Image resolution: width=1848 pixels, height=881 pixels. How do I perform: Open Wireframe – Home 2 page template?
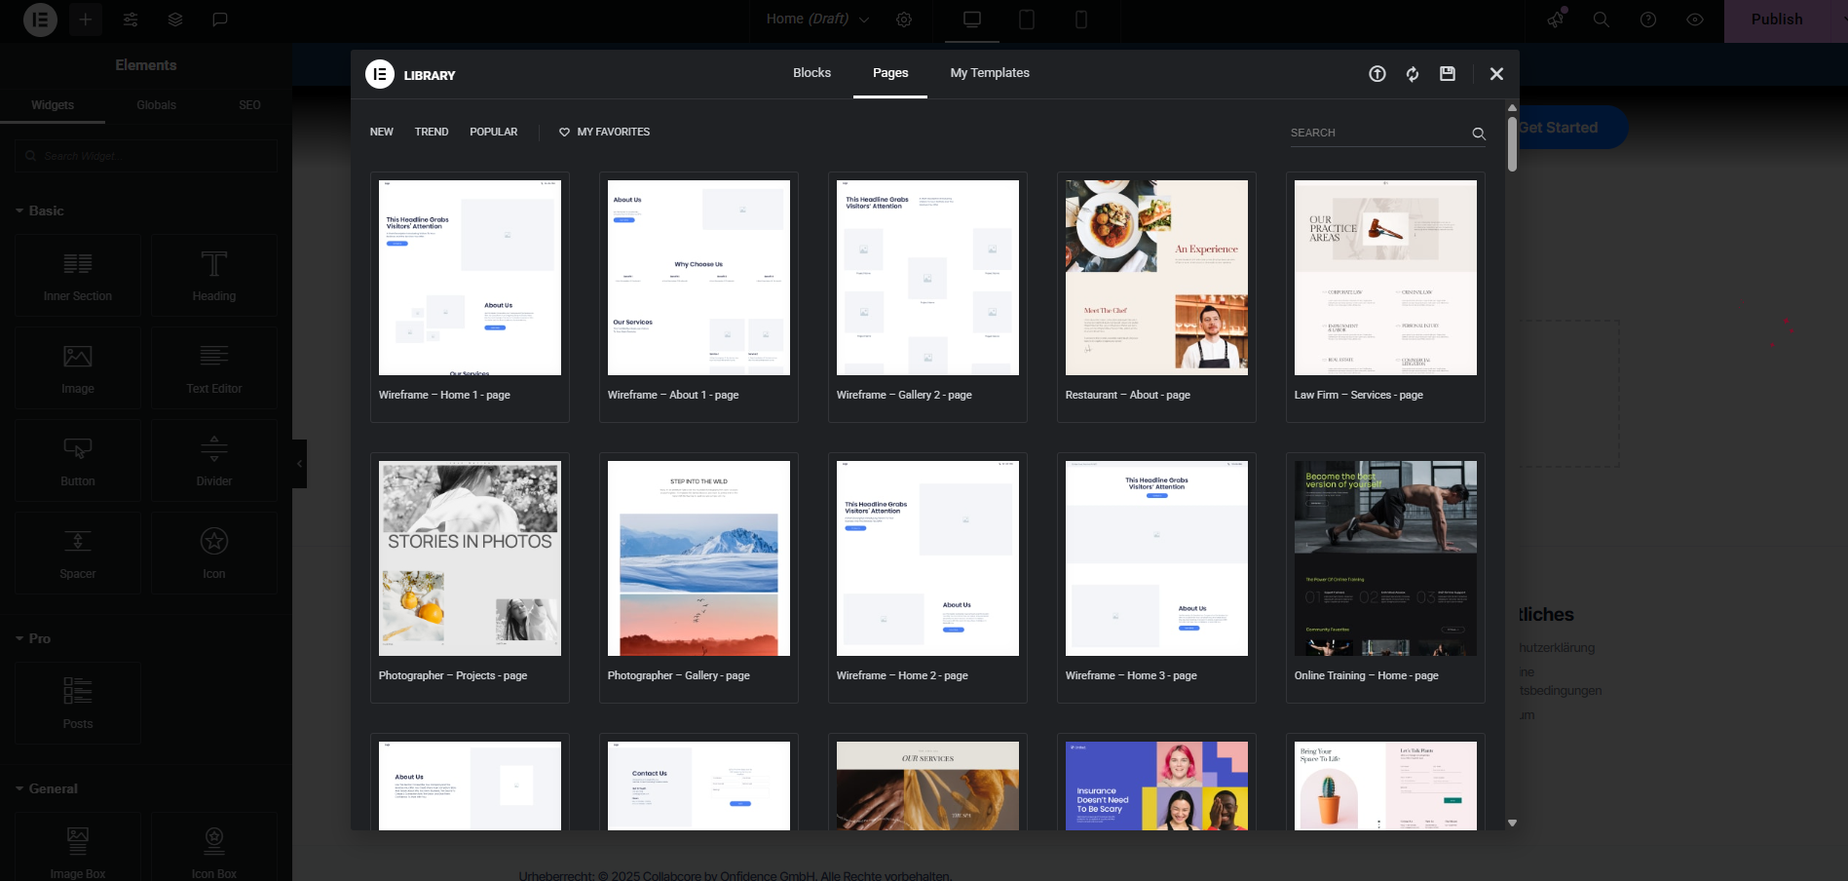pos(927,578)
